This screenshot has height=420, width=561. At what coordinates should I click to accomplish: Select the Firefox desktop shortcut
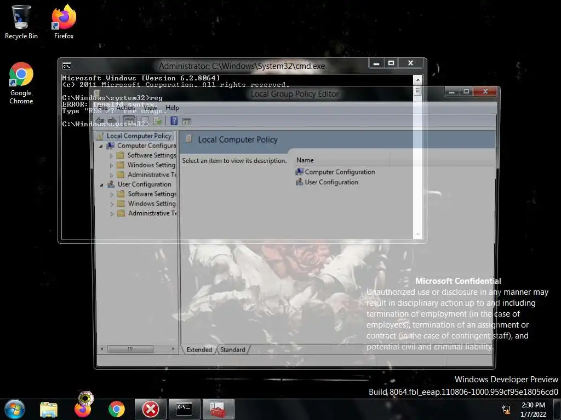coord(64,22)
